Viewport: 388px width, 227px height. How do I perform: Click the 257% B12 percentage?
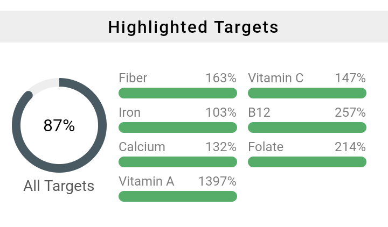[350, 112]
